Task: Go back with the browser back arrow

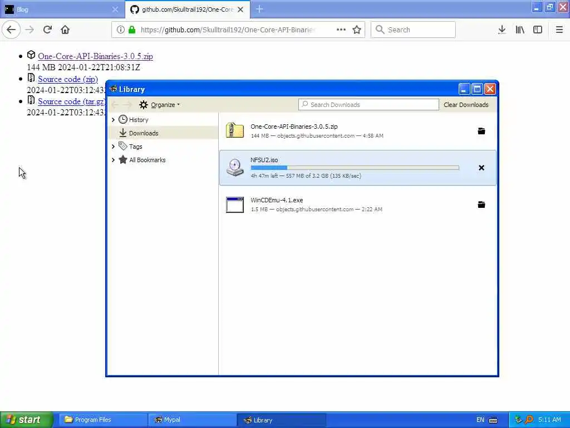Action: pos(11,30)
